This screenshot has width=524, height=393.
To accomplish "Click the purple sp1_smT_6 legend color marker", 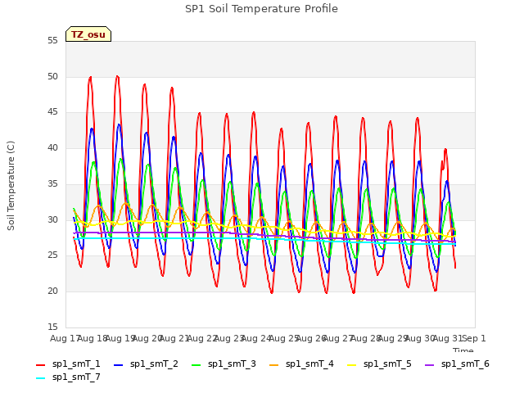I will [x=429, y=365].
